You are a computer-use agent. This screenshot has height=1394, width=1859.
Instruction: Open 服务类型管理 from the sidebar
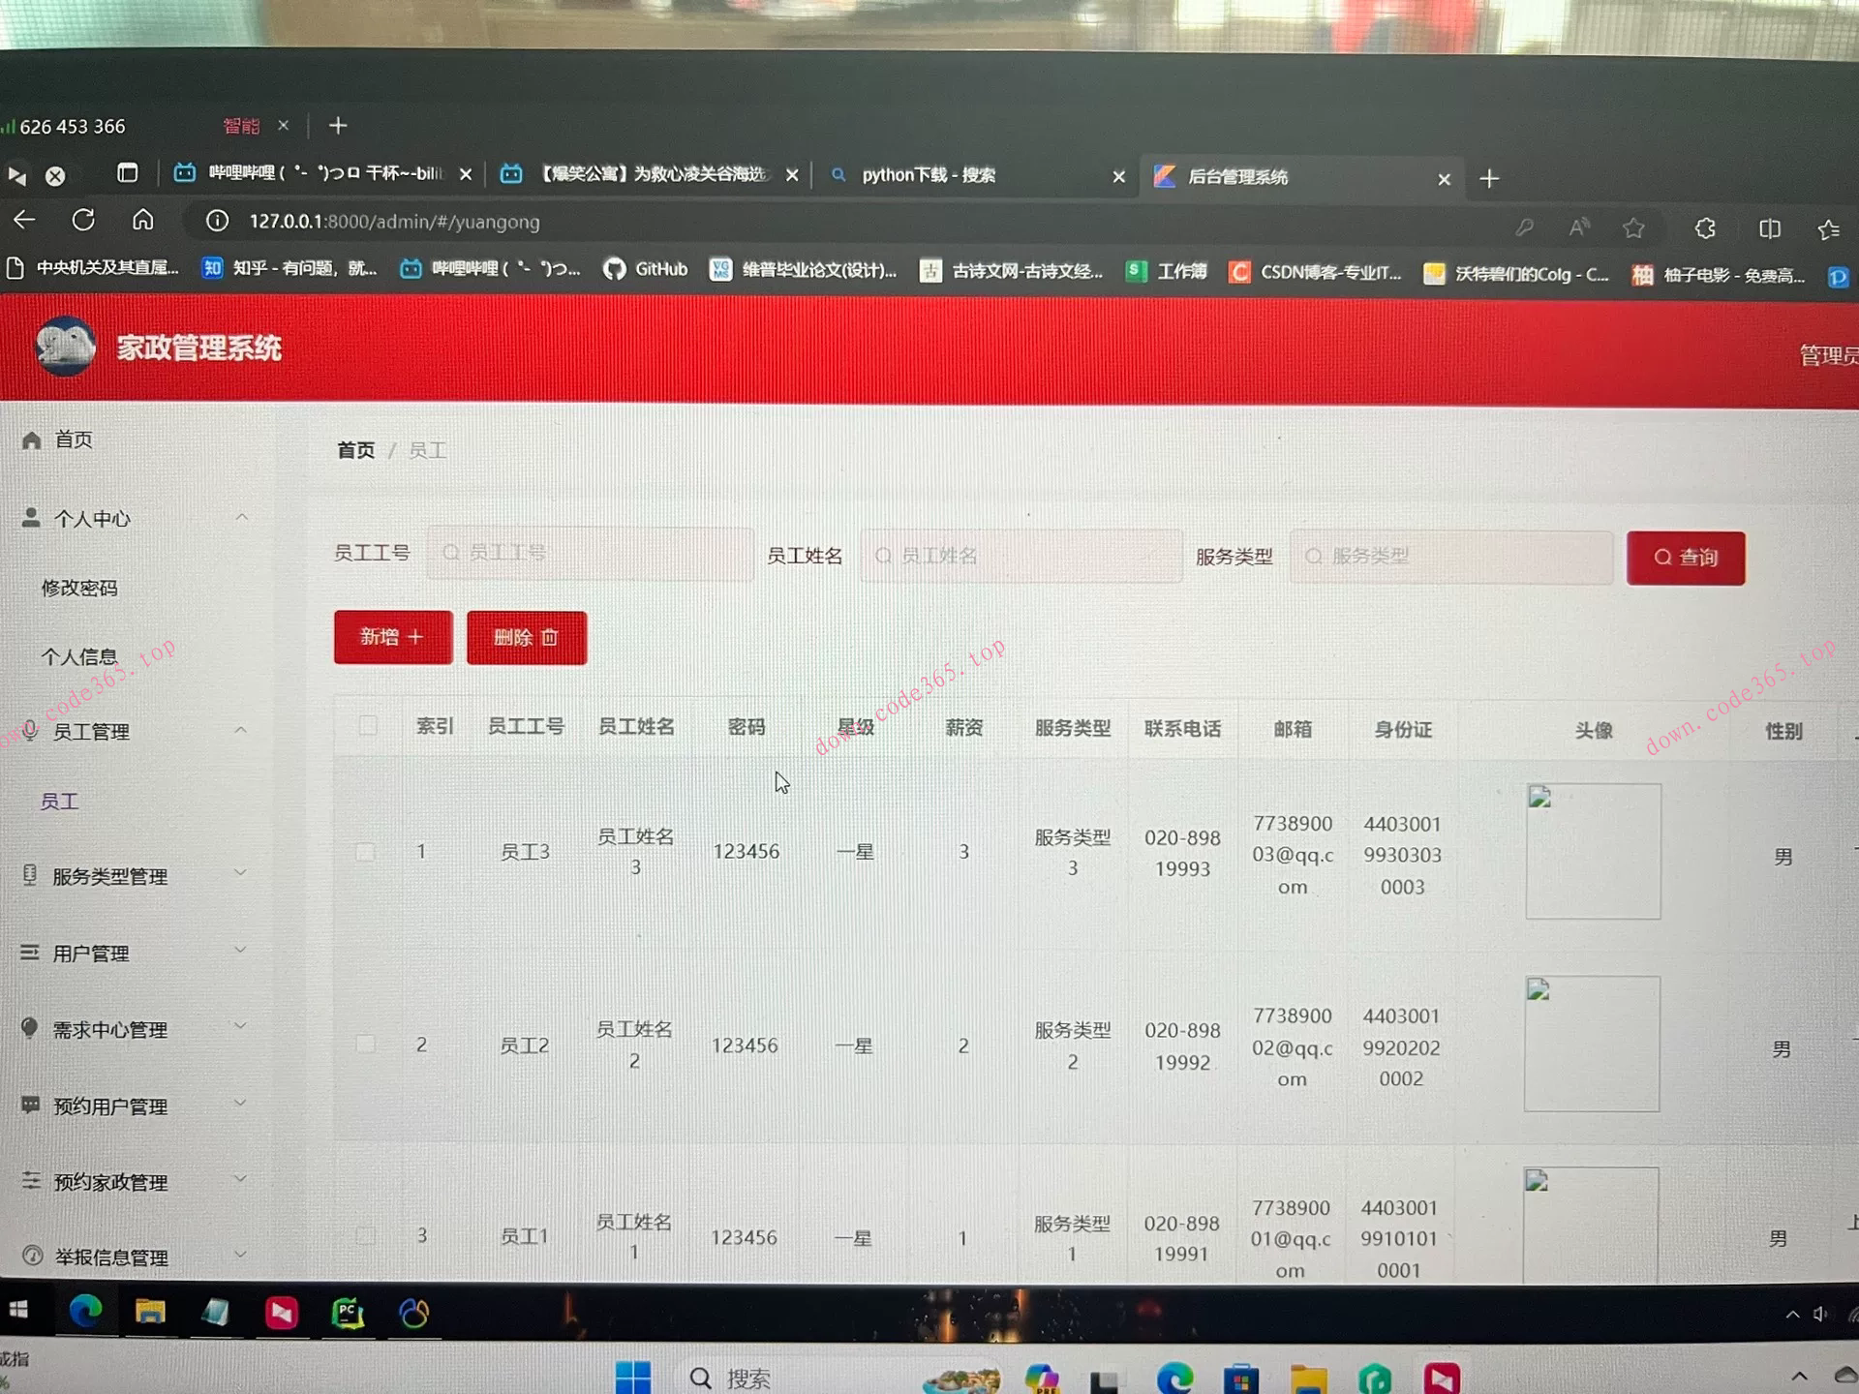[30, 874]
